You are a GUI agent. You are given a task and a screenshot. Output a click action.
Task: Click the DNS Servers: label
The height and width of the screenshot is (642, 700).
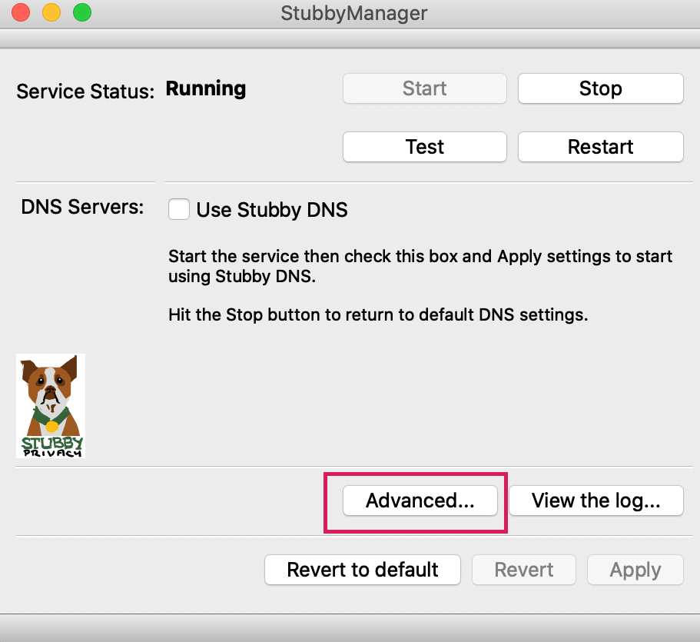point(82,207)
